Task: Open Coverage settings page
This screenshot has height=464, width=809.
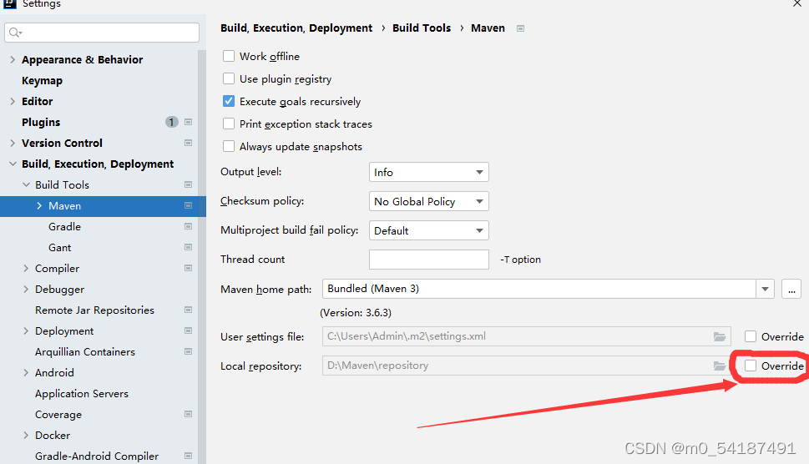Action: 58,415
